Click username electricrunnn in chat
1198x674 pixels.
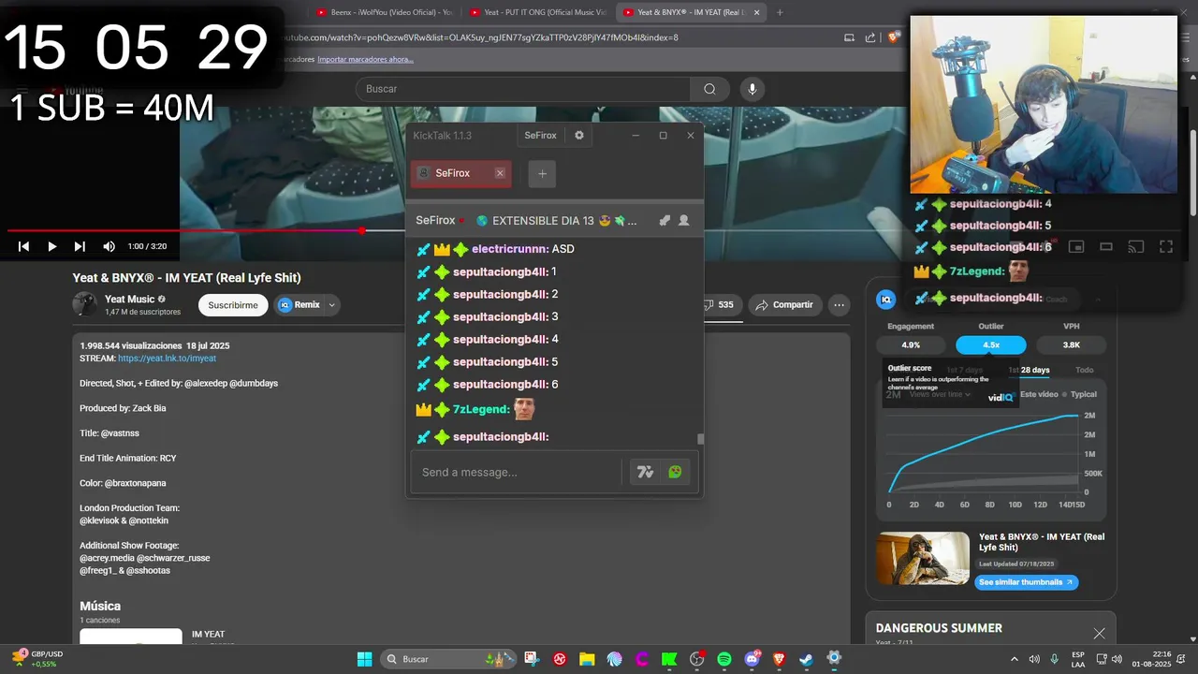click(x=510, y=249)
